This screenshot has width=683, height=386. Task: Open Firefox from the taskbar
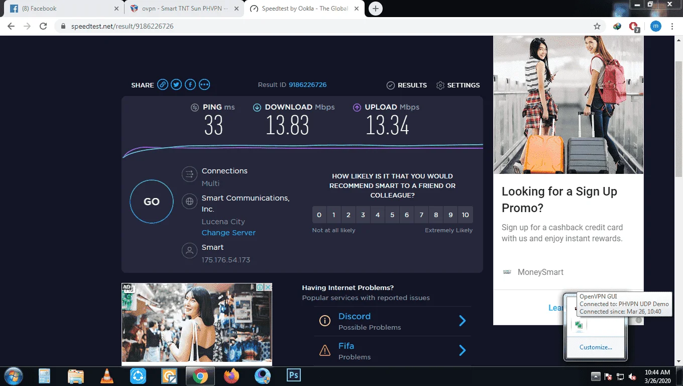tap(232, 376)
